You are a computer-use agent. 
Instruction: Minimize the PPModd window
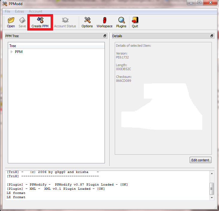pyautogui.click(x=191, y=3)
